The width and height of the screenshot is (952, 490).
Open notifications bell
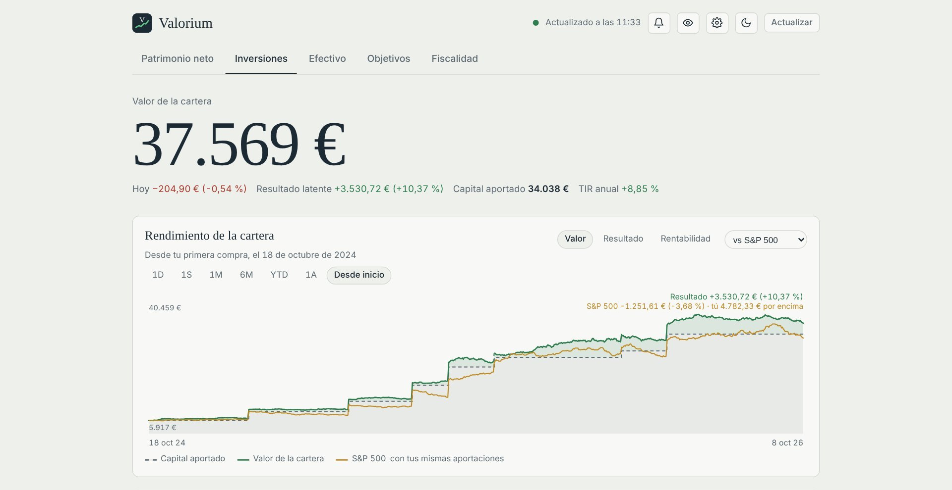[659, 23]
